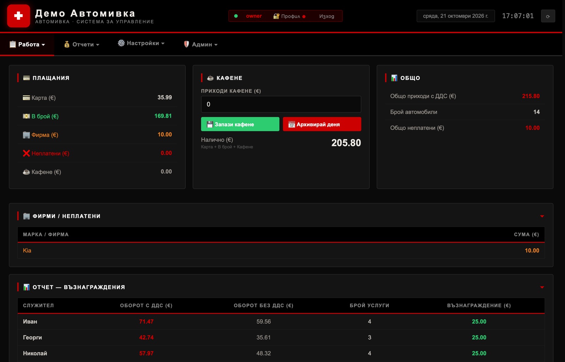Click the card icon in the ПЛАЩАНИЯ header
Screen dimensions: 565x362
pyautogui.click(x=26, y=78)
